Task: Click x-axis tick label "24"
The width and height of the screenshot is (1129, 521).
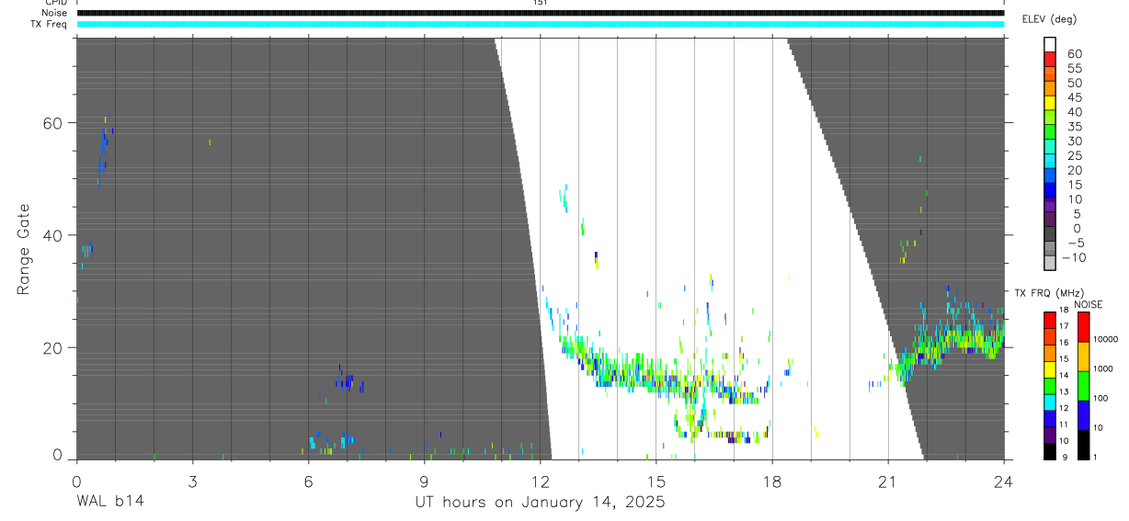Action: point(1003,481)
